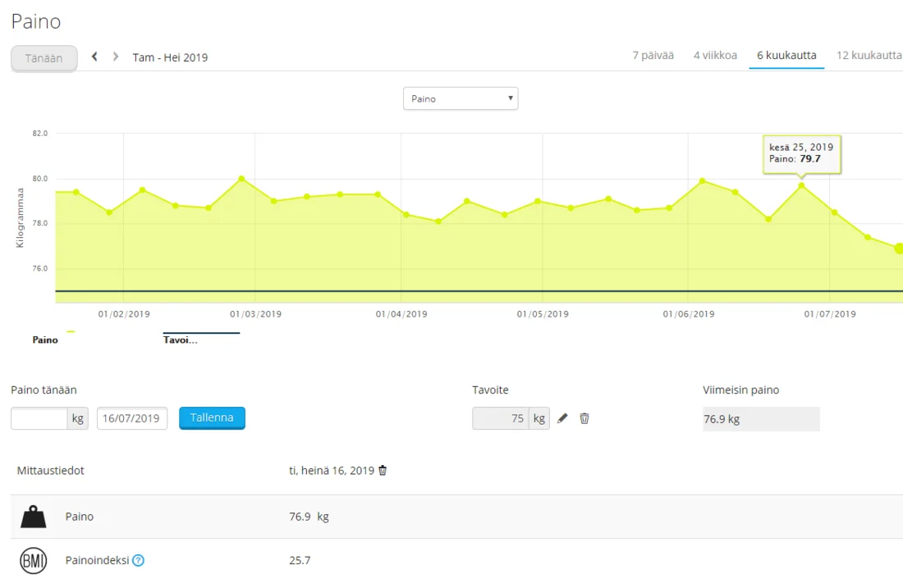Select the 12 kuukautta tab

[x=869, y=56]
